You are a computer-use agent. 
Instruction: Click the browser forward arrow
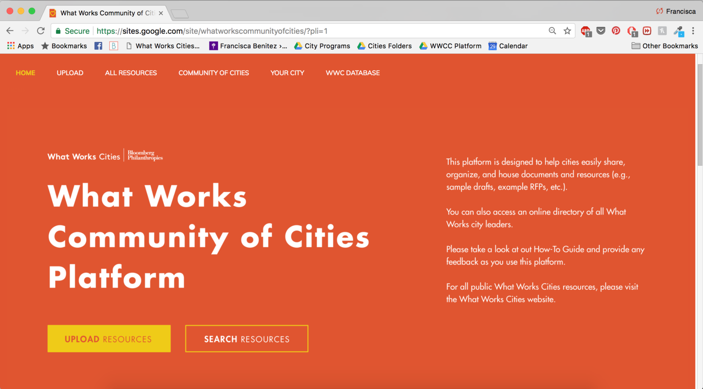coord(25,31)
